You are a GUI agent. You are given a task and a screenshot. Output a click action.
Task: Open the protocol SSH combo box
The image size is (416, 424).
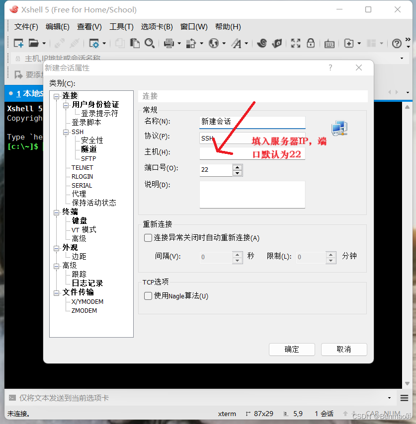coord(252,138)
